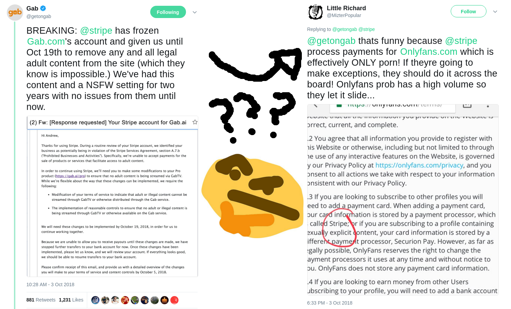
Task: Expand Little Richard tweet options chevron
Action: click(x=495, y=12)
